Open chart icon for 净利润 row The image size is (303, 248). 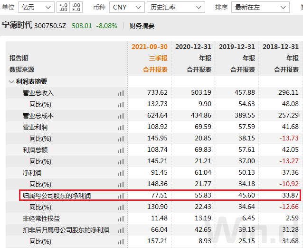(121, 173)
